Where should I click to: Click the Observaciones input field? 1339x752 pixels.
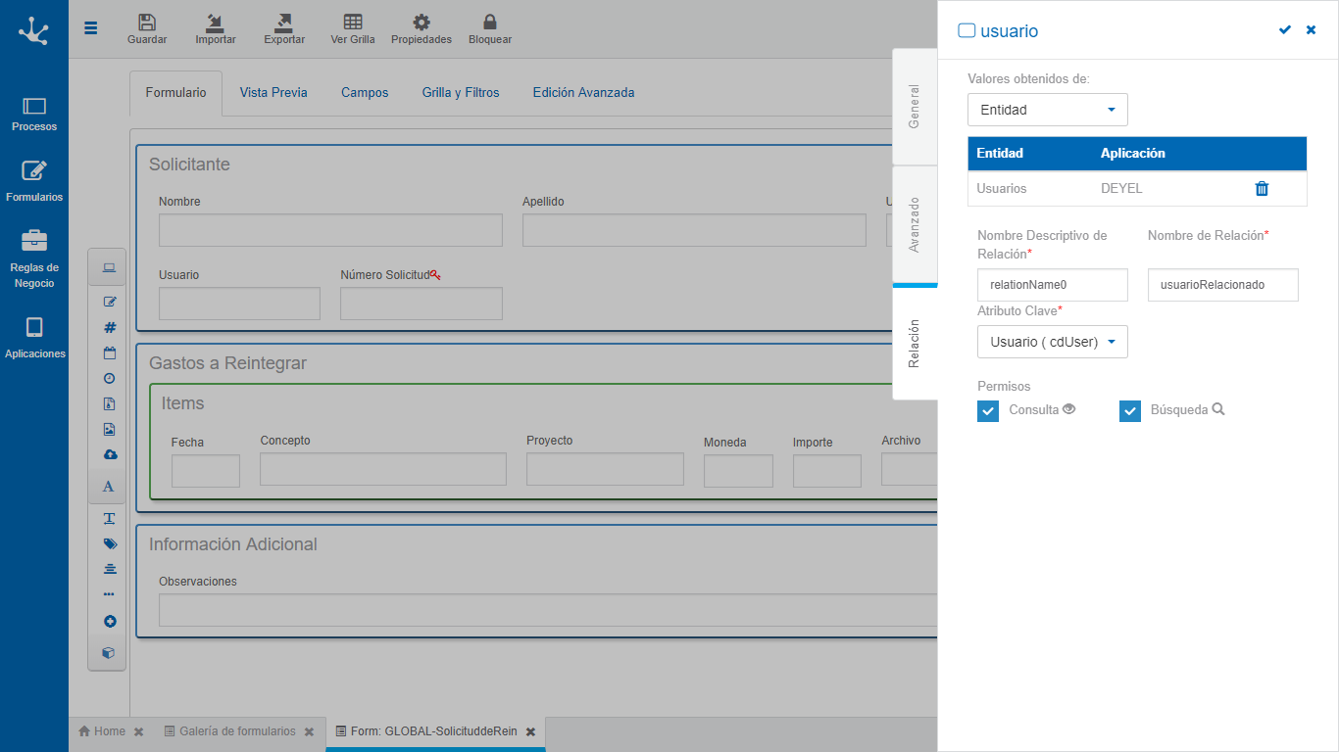548,610
